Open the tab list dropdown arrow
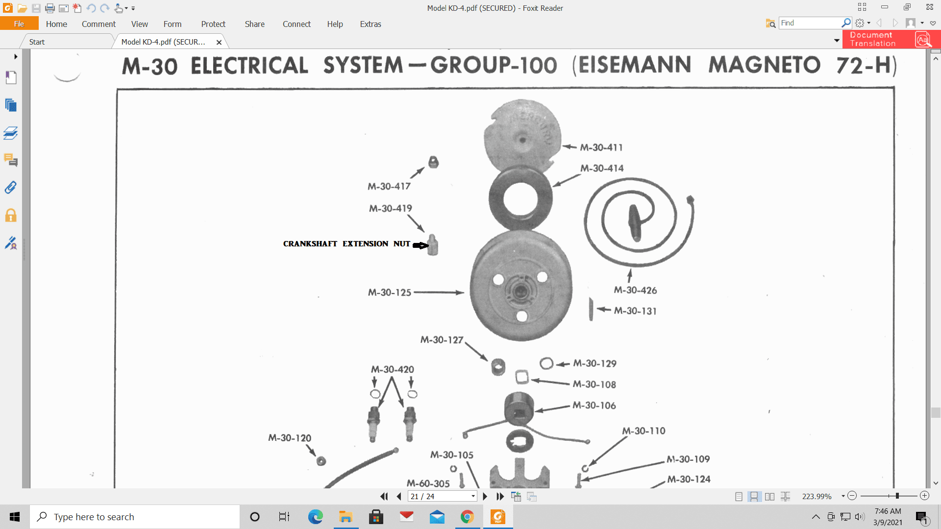 pyautogui.click(x=837, y=41)
